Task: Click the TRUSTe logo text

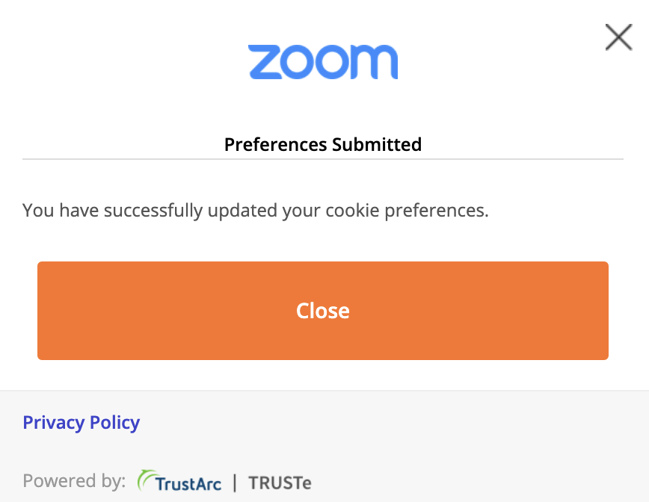Action: coord(280,483)
